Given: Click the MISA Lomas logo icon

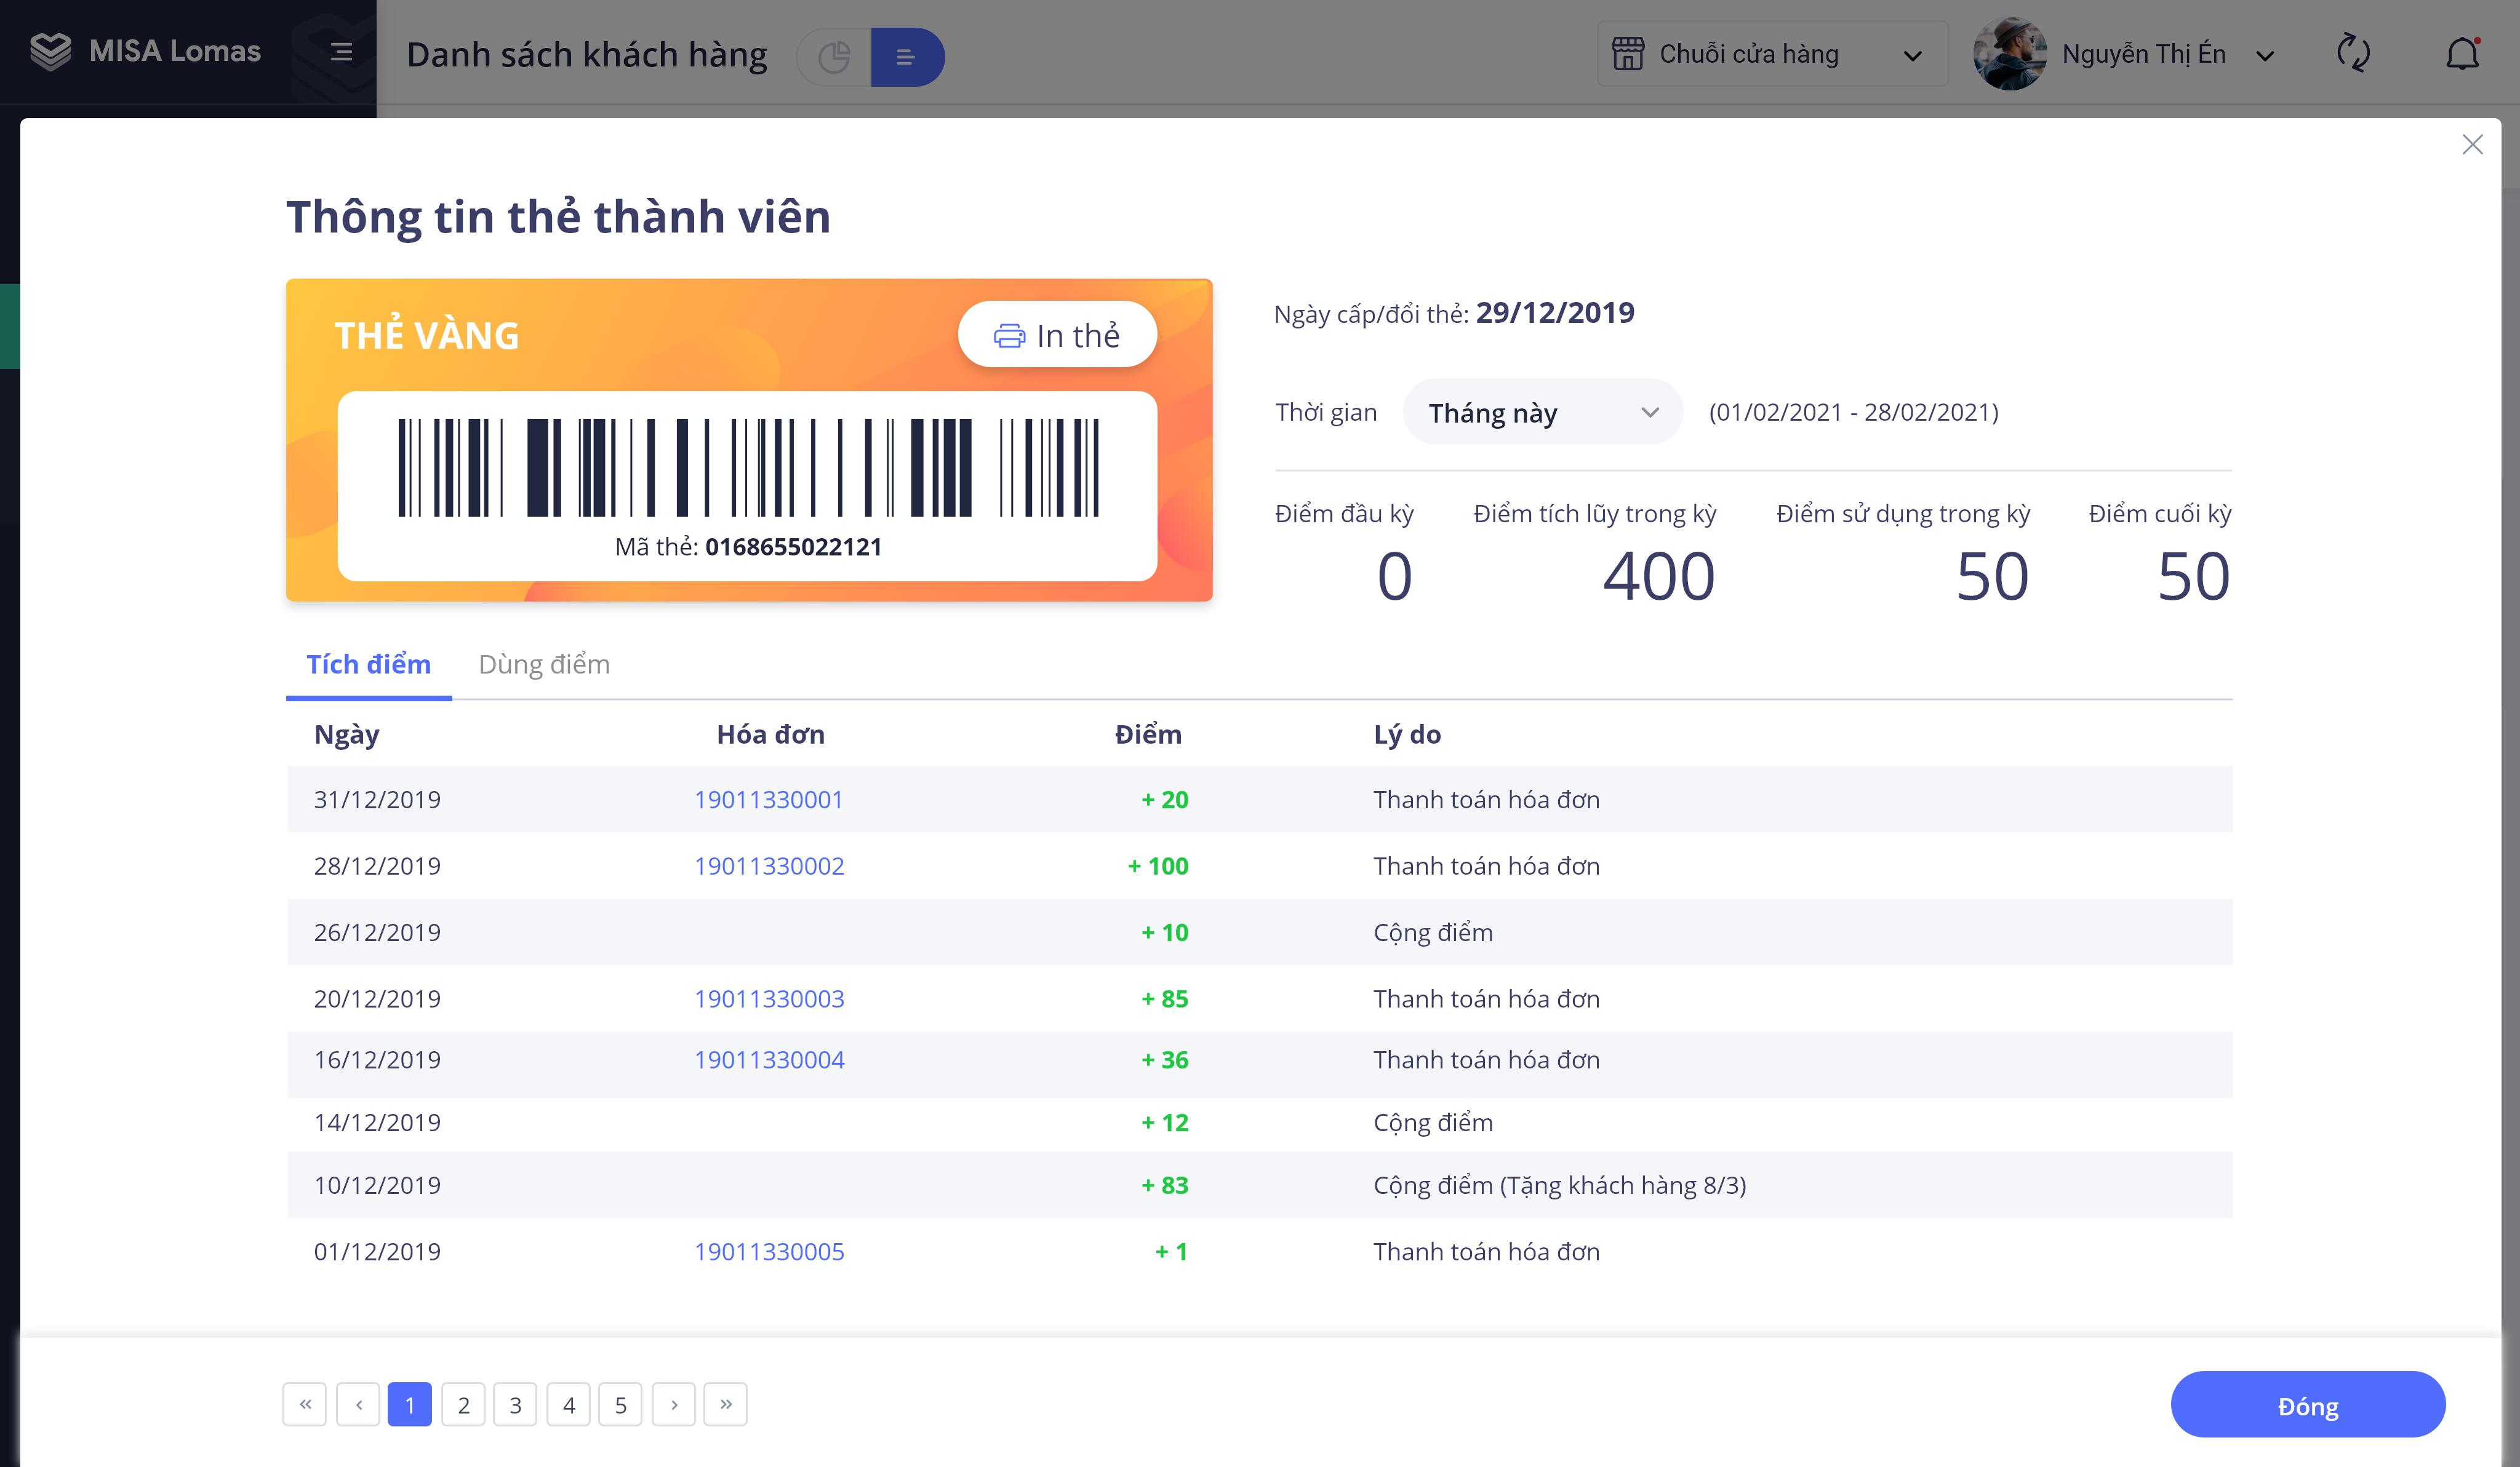Looking at the screenshot, I should point(50,51).
